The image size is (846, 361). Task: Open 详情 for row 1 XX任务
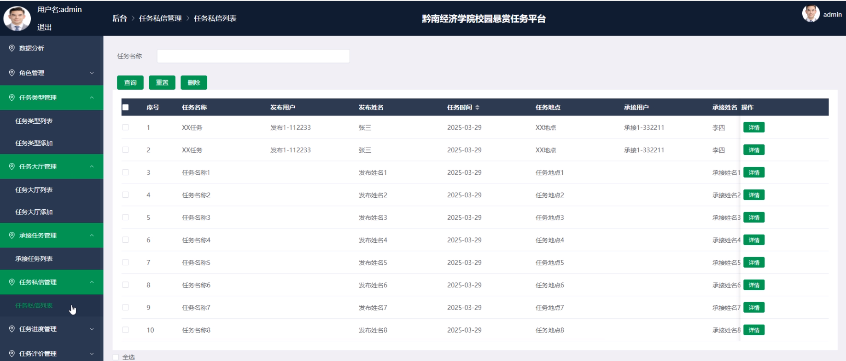[754, 127]
